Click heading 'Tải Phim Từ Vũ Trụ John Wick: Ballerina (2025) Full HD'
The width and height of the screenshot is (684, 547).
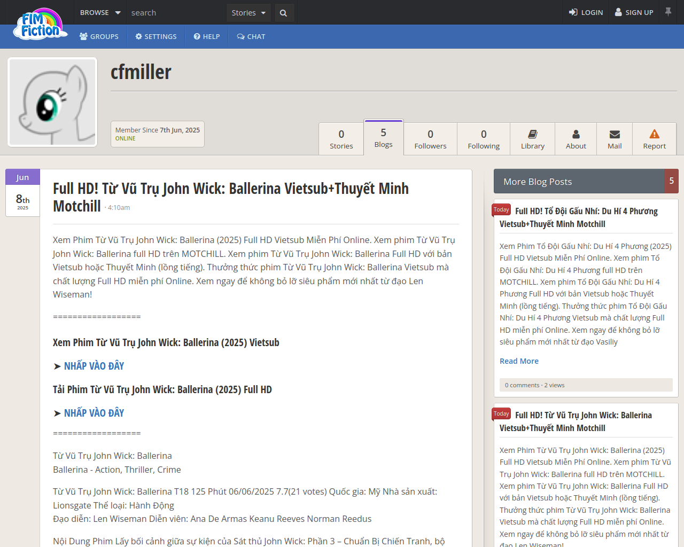click(162, 389)
